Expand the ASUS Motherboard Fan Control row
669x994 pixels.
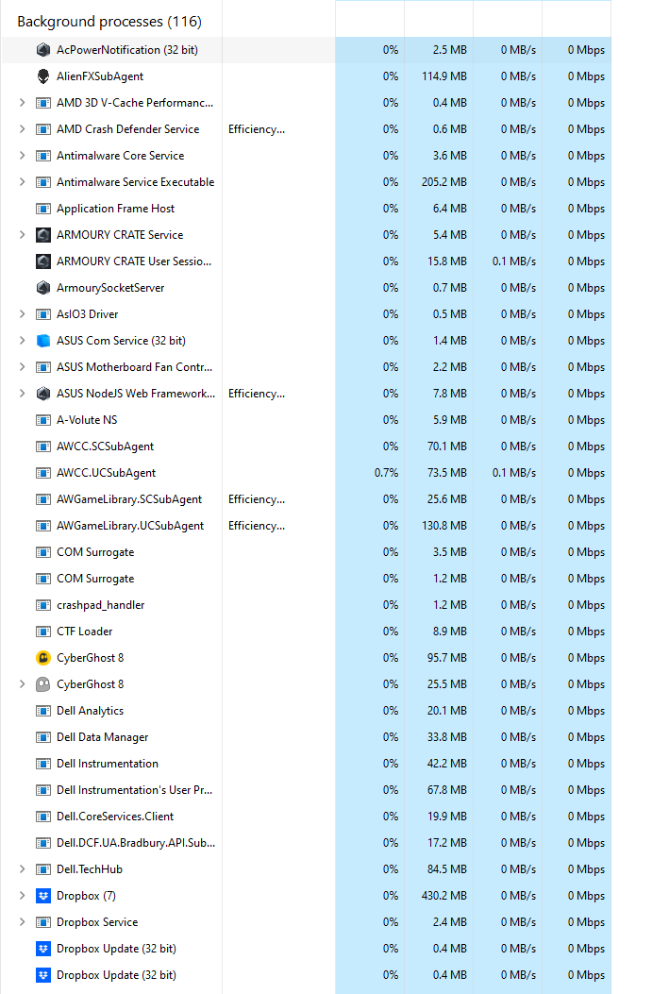coord(22,367)
